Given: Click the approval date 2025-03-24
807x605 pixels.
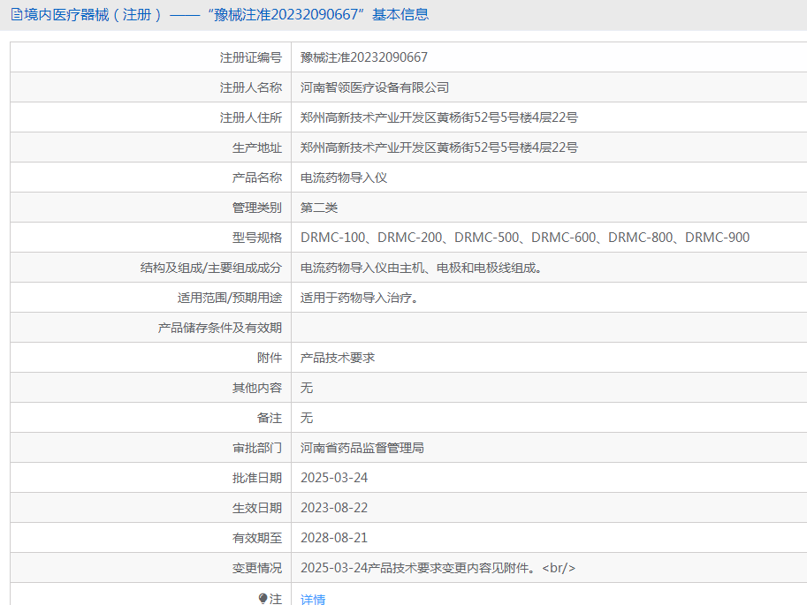Looking at the screenshot, I should [334, 478].
